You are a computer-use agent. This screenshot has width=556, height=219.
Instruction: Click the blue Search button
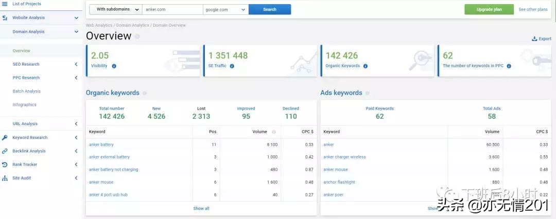point(270,10)
